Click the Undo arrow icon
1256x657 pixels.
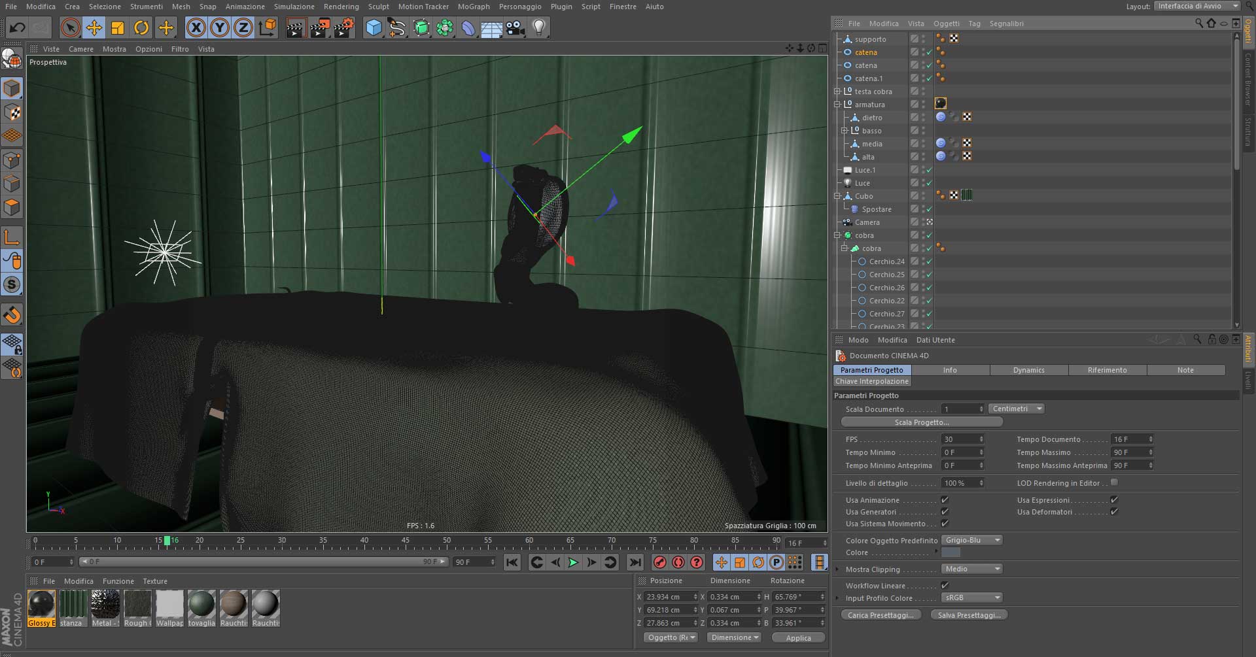[18, 27]
